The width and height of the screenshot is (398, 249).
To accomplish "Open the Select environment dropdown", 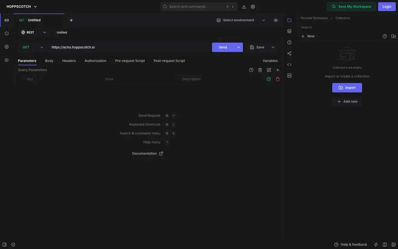I will click(241, 20).
